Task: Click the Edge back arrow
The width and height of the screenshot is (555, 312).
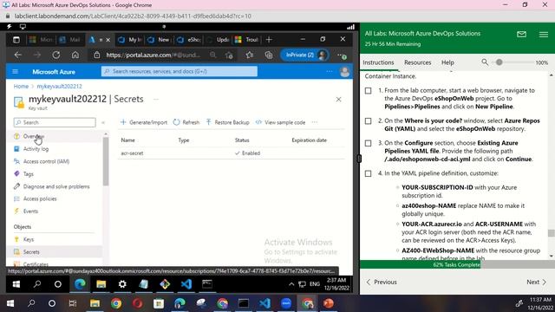Action: click(x=17, y=55)
